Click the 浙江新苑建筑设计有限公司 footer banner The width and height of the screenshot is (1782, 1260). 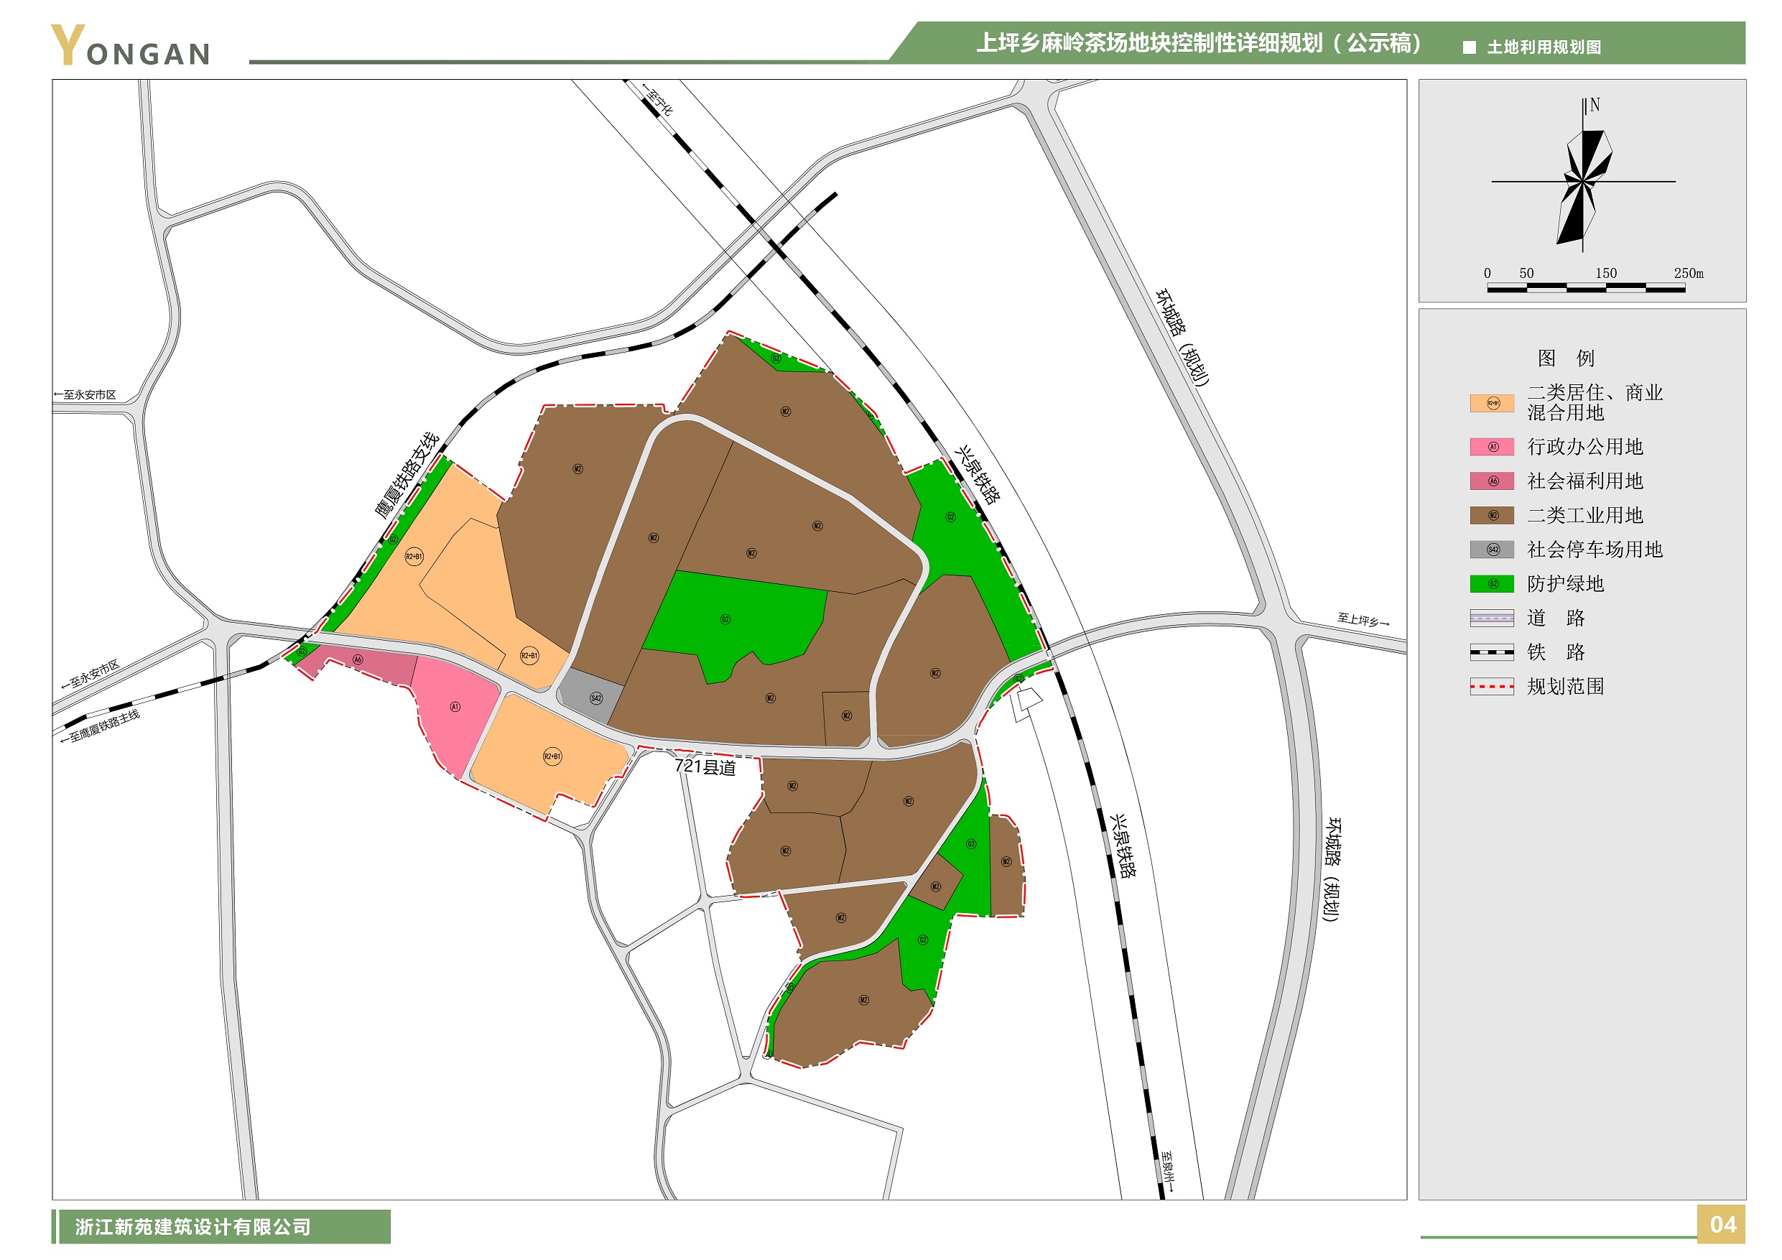pos(192,1226)
